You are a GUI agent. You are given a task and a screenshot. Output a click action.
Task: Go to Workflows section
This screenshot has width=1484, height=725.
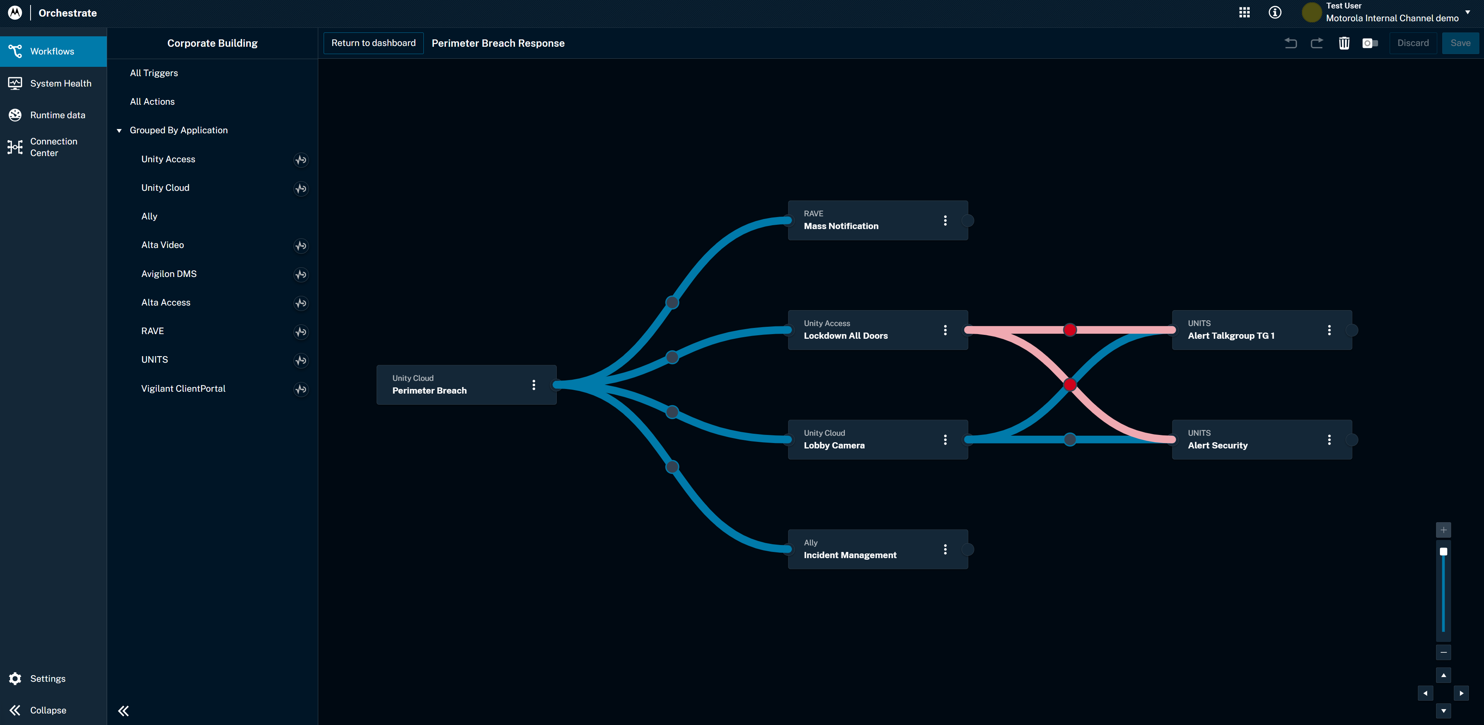click(x=53, y=51)
